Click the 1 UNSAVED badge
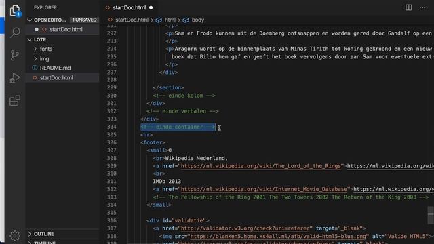Viewport: 434px width, 244px height. [84, 20]
